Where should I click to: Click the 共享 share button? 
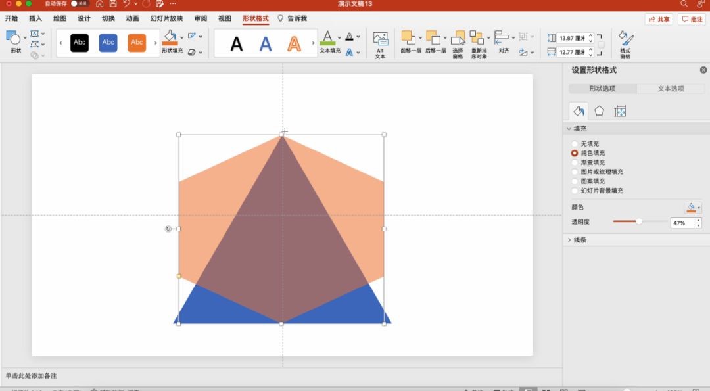pos(659,20)
